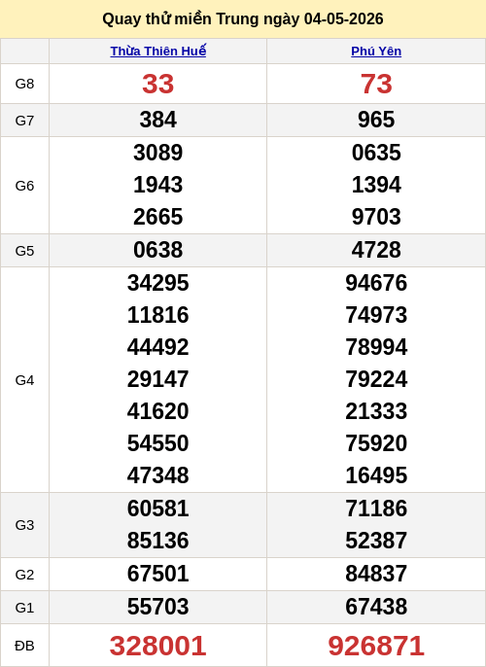
Task: Click Phú Yên G8 number 73
Action: [376, 84]
